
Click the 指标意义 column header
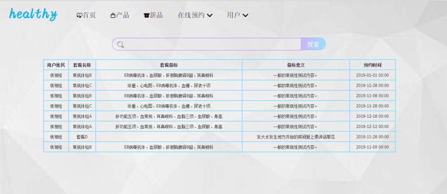296,65
